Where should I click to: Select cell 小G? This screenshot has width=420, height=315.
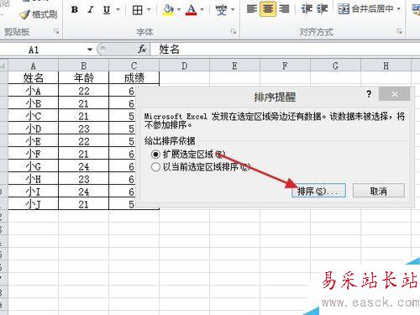tap(33, 166)
